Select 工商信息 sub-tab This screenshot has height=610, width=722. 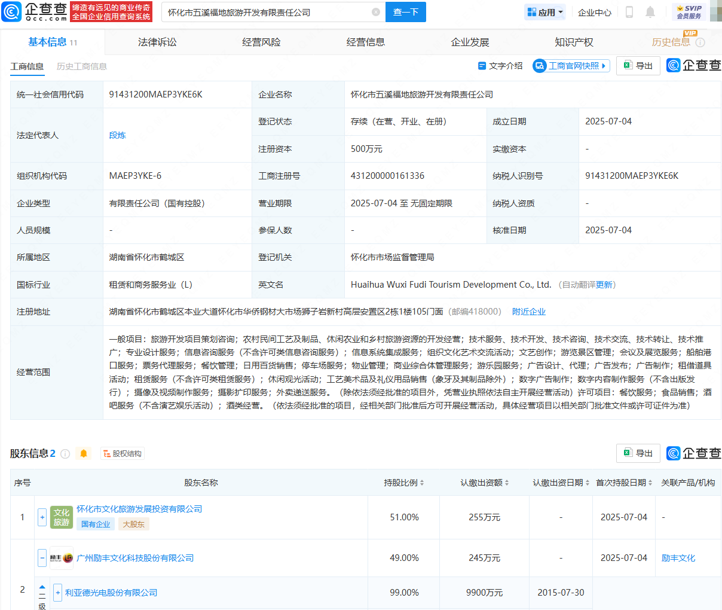[x=27, y=66]
